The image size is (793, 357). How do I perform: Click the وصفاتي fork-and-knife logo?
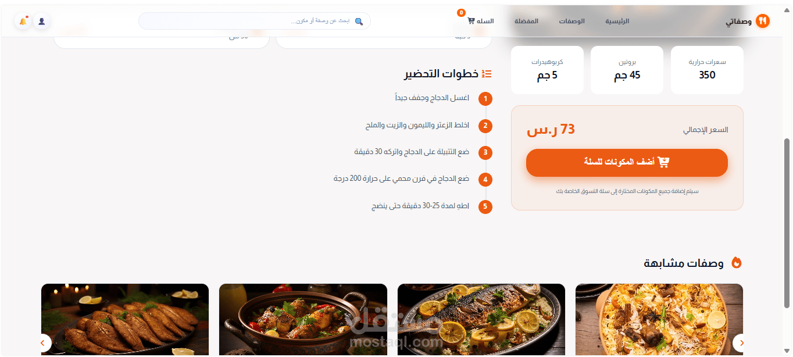[763, 22]
